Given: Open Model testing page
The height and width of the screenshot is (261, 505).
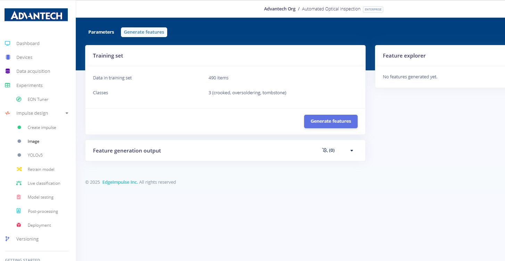Looking at the screenshot, I should [x=41, y=197].
